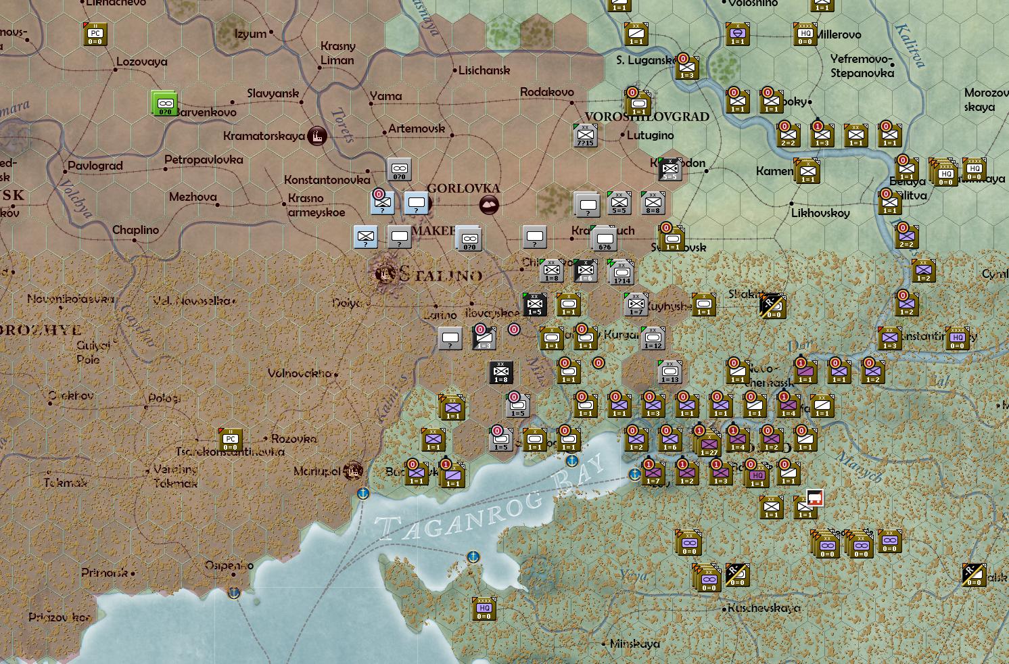Viewport: 1009px width, 664px height.
Task: Select the HQ counter beside Millerovo
Action: 805,34
